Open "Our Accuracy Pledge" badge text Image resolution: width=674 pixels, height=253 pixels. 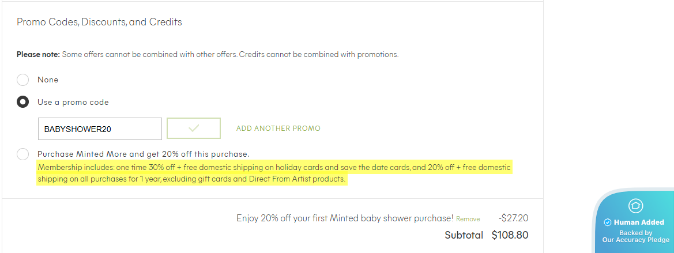point(635,240)
